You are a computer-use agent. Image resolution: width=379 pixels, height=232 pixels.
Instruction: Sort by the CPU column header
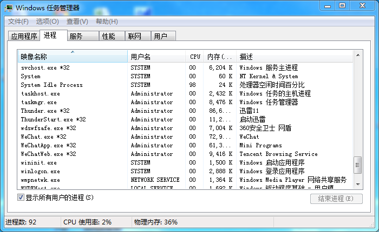pyautogui.click(x=195, y=57)
